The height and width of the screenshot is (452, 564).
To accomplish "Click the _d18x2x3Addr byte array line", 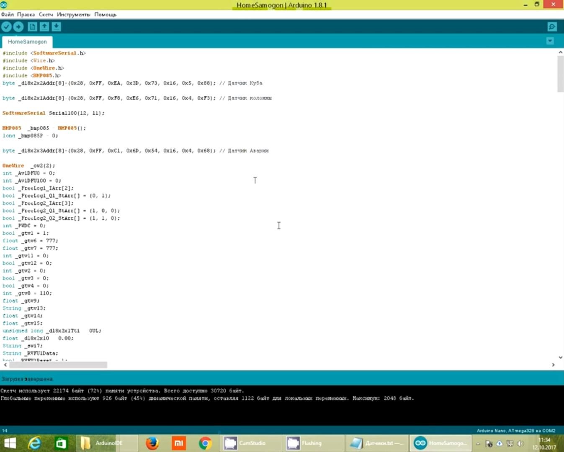I will (136, 151).
